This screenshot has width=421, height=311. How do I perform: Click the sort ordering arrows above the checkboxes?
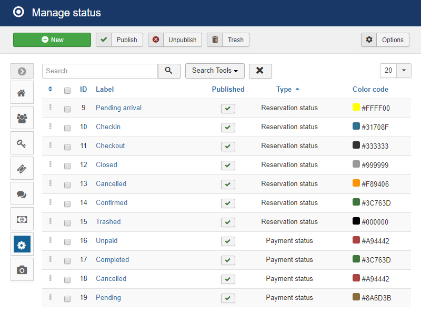pyautogui.click(x=50, y=89)
